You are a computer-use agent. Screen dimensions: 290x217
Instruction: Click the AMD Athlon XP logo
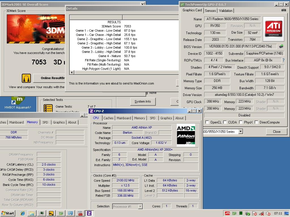tap(186, 135)
